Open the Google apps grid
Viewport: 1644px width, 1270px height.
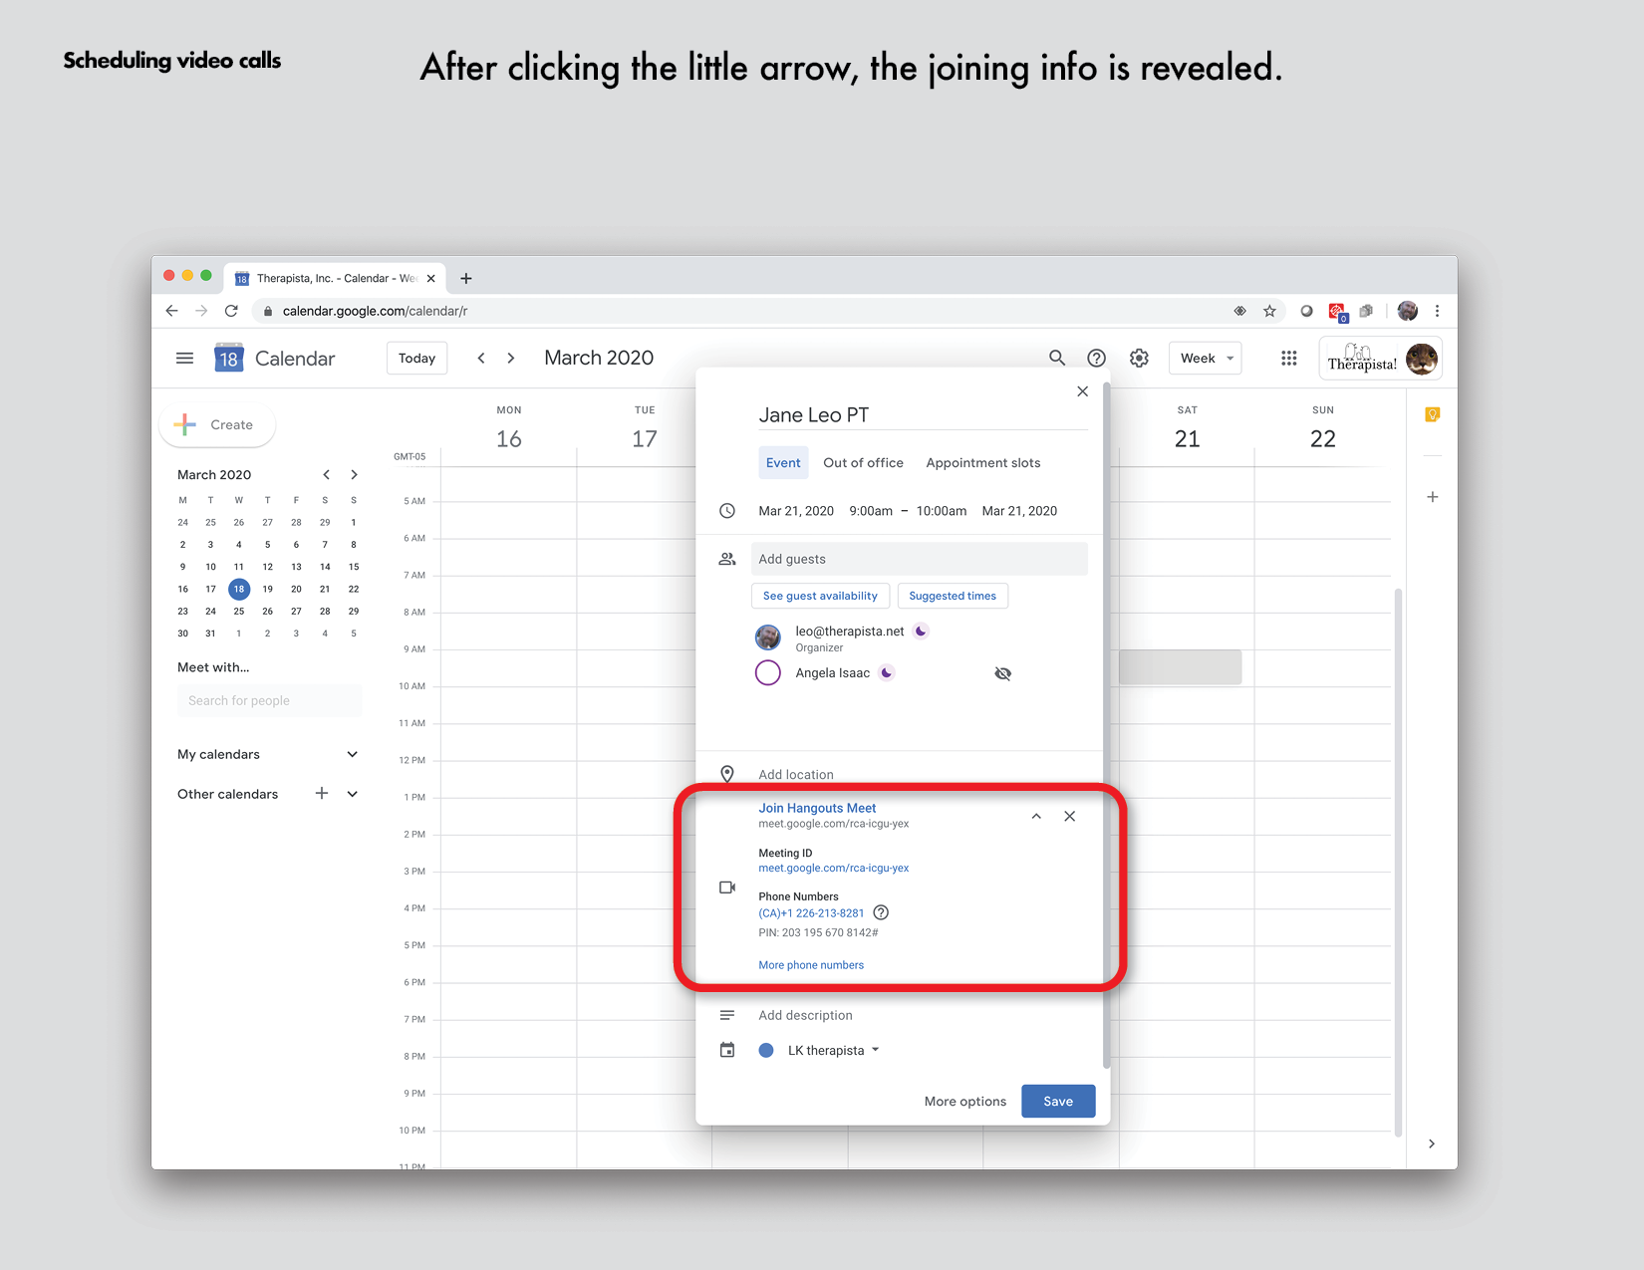pyautogui.click(x=1288, y=358)
